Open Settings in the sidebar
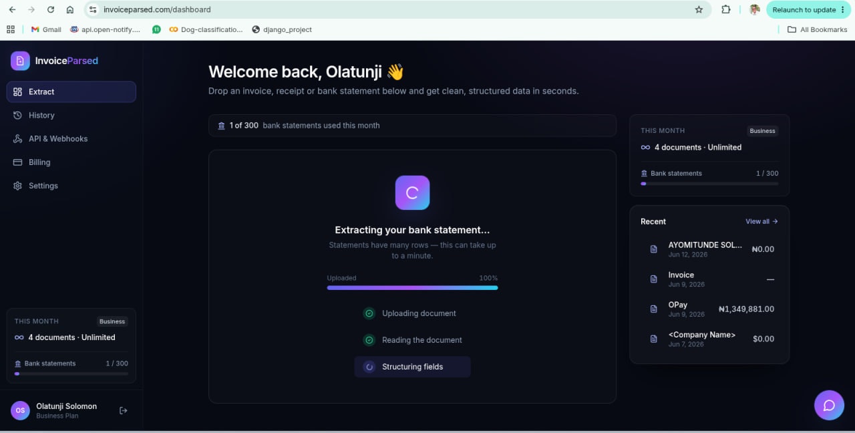Viewport: 855px width, 433px height. (x=71, y=185)
